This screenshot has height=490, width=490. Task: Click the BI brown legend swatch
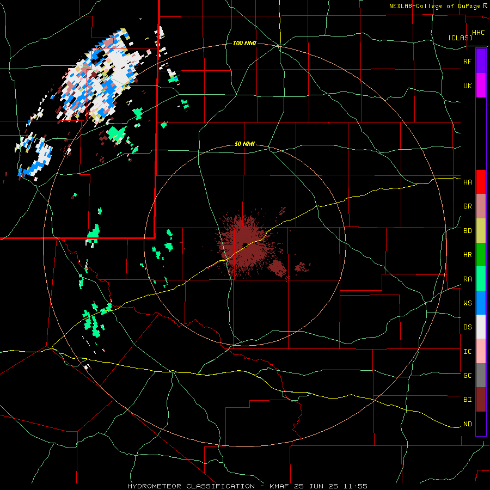pos(481,400)
